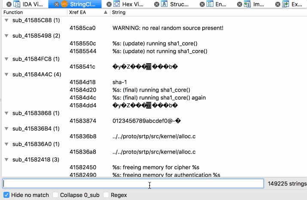Select xref address 41584dd4

(83, 105)
